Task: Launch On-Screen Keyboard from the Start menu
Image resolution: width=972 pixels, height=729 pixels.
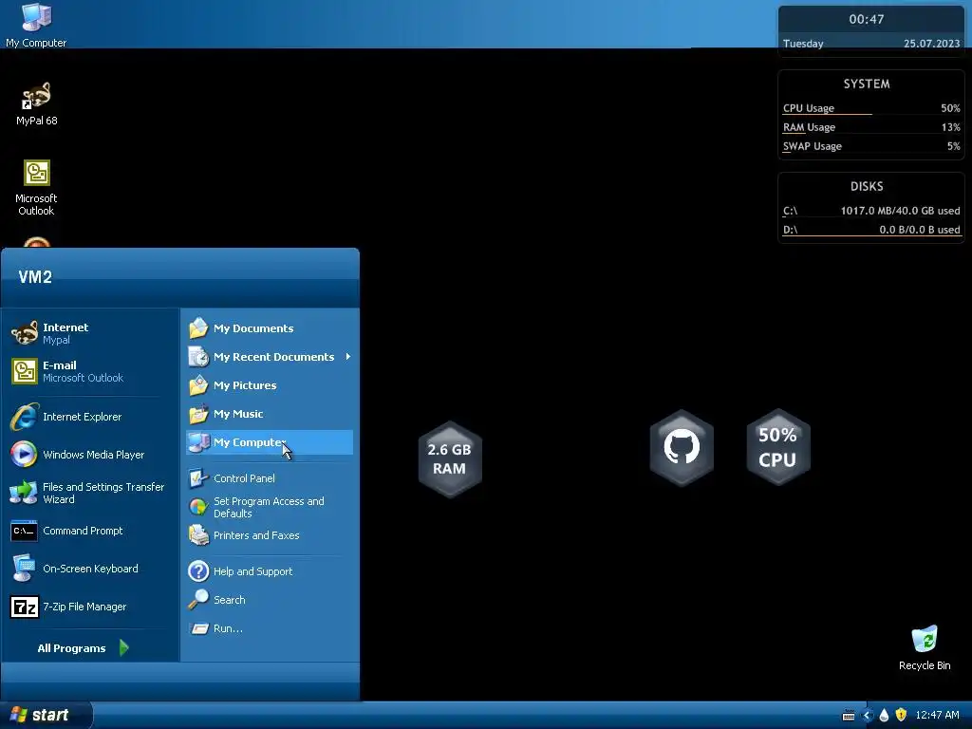Action: pos(90,569)
